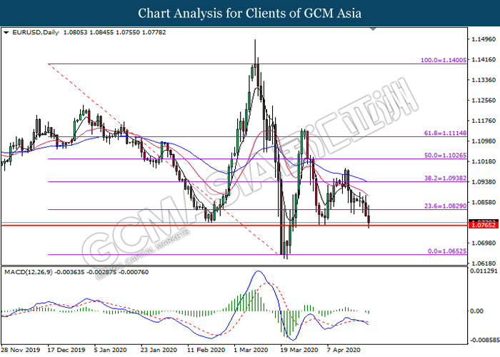The width and height of the screenshot is (500, 357).
Task: Click the 0.011291 MACD scale value
Action: (x=484, y=271)
